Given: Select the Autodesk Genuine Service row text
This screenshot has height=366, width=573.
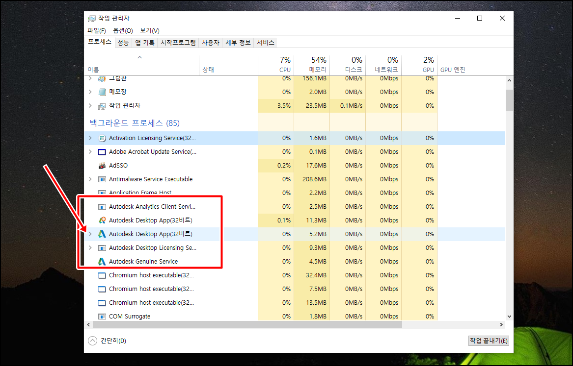Looking at the screenshot, I should pos(143,262).
